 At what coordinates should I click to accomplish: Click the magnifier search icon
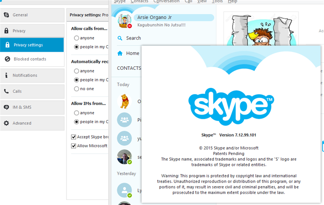tap(120, 38)
